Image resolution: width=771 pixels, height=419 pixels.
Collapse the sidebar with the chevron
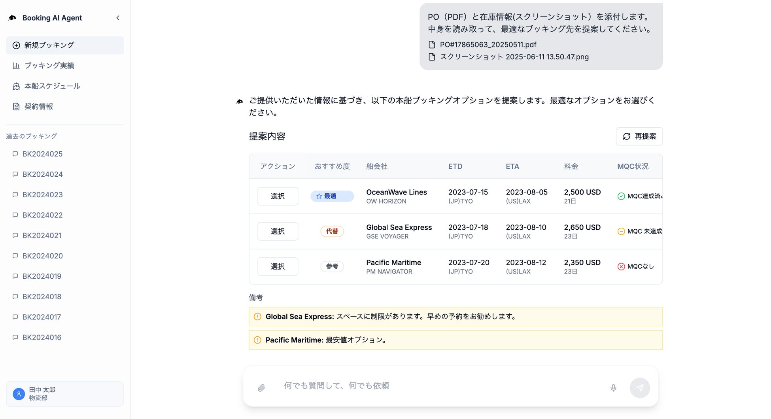click(x=118, y=18)
